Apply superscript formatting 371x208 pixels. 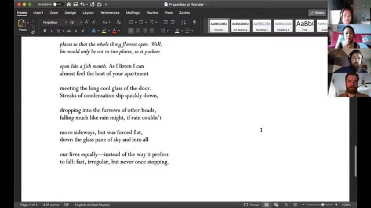pos(83,31)
